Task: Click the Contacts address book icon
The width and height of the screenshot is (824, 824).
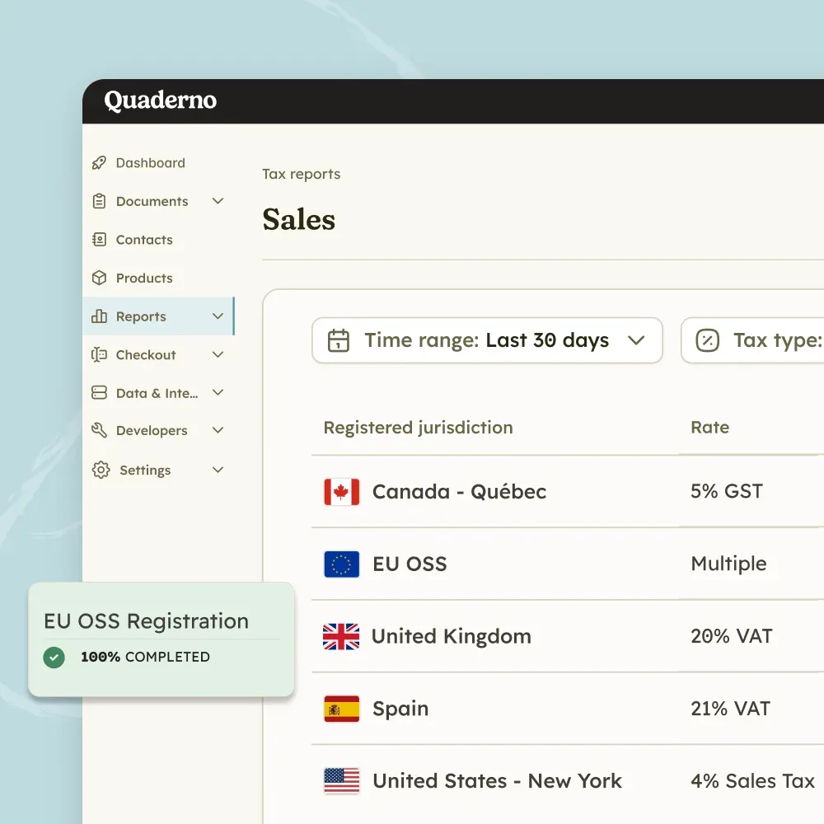Action: (x=99, y=240)
